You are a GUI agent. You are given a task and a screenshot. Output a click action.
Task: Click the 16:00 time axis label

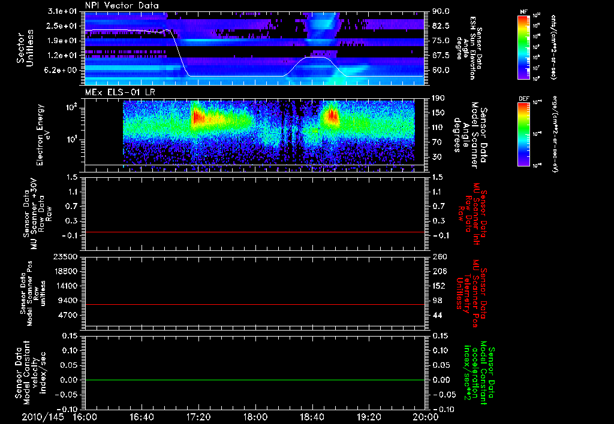point(85,417)
